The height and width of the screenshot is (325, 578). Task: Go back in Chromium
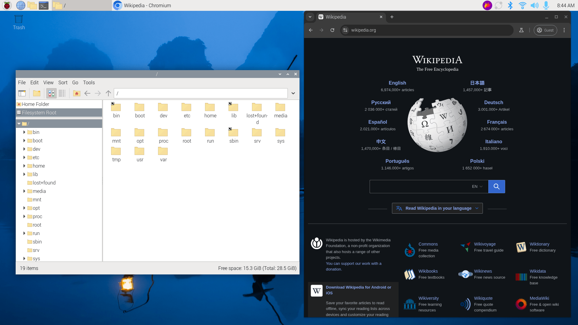(311, 30)
